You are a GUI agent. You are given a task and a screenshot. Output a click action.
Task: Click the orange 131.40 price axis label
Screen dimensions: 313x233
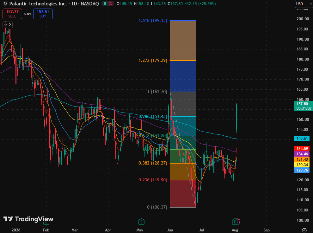[302, 159]
